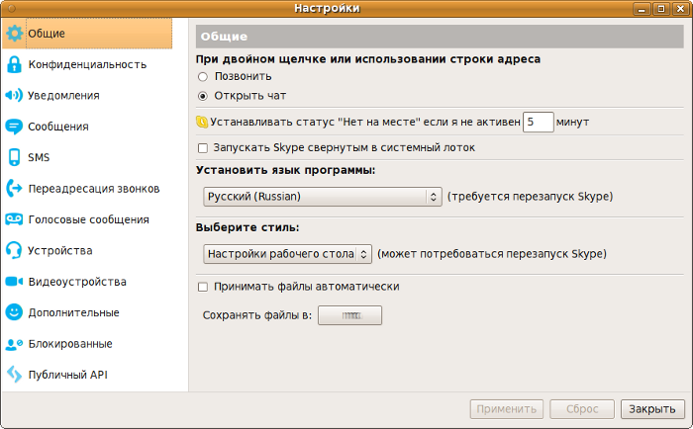Click the Закрыть button
The image size is (693, 429).
[652, 409]
